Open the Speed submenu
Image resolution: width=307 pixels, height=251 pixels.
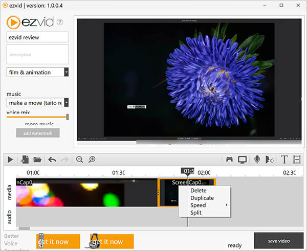(x=205, y=205)
